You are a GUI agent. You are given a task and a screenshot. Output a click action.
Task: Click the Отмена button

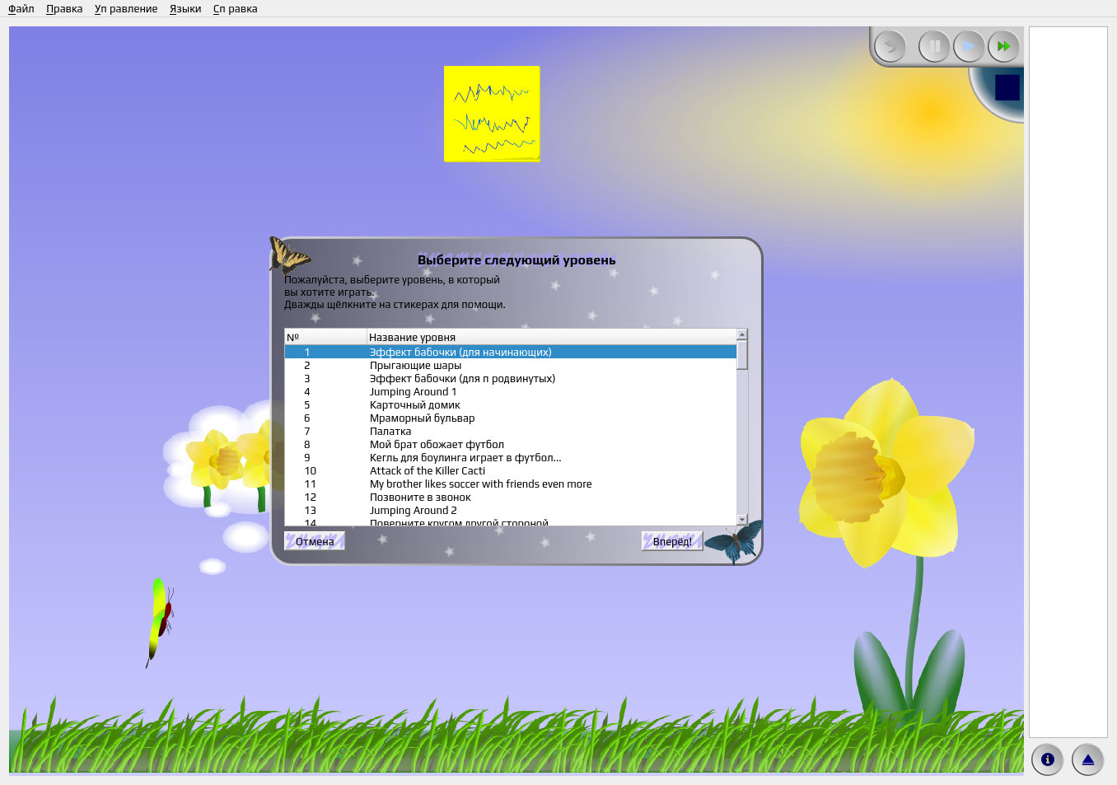315,541
